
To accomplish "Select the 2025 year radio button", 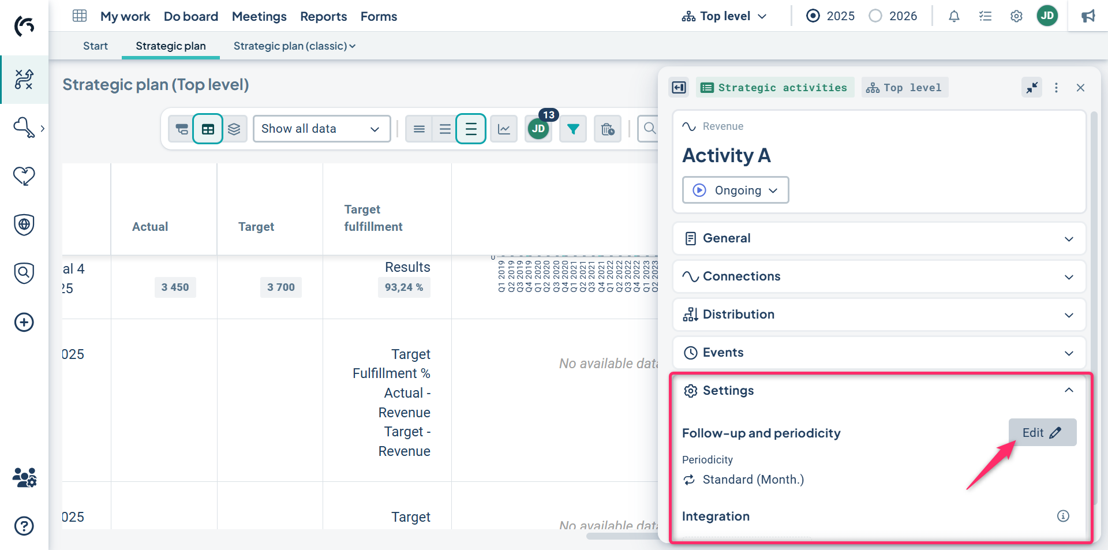I will click(x=813, y=16).
